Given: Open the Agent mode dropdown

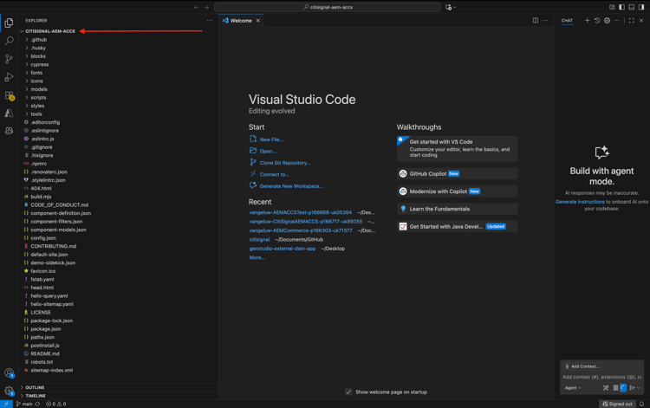Looking at the screenshot, I should pos(573,388).
